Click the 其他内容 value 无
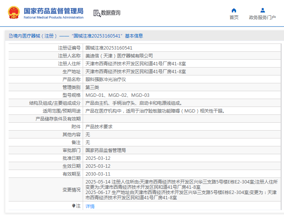Viewport: 284px width, 215px height. [88, 135]
